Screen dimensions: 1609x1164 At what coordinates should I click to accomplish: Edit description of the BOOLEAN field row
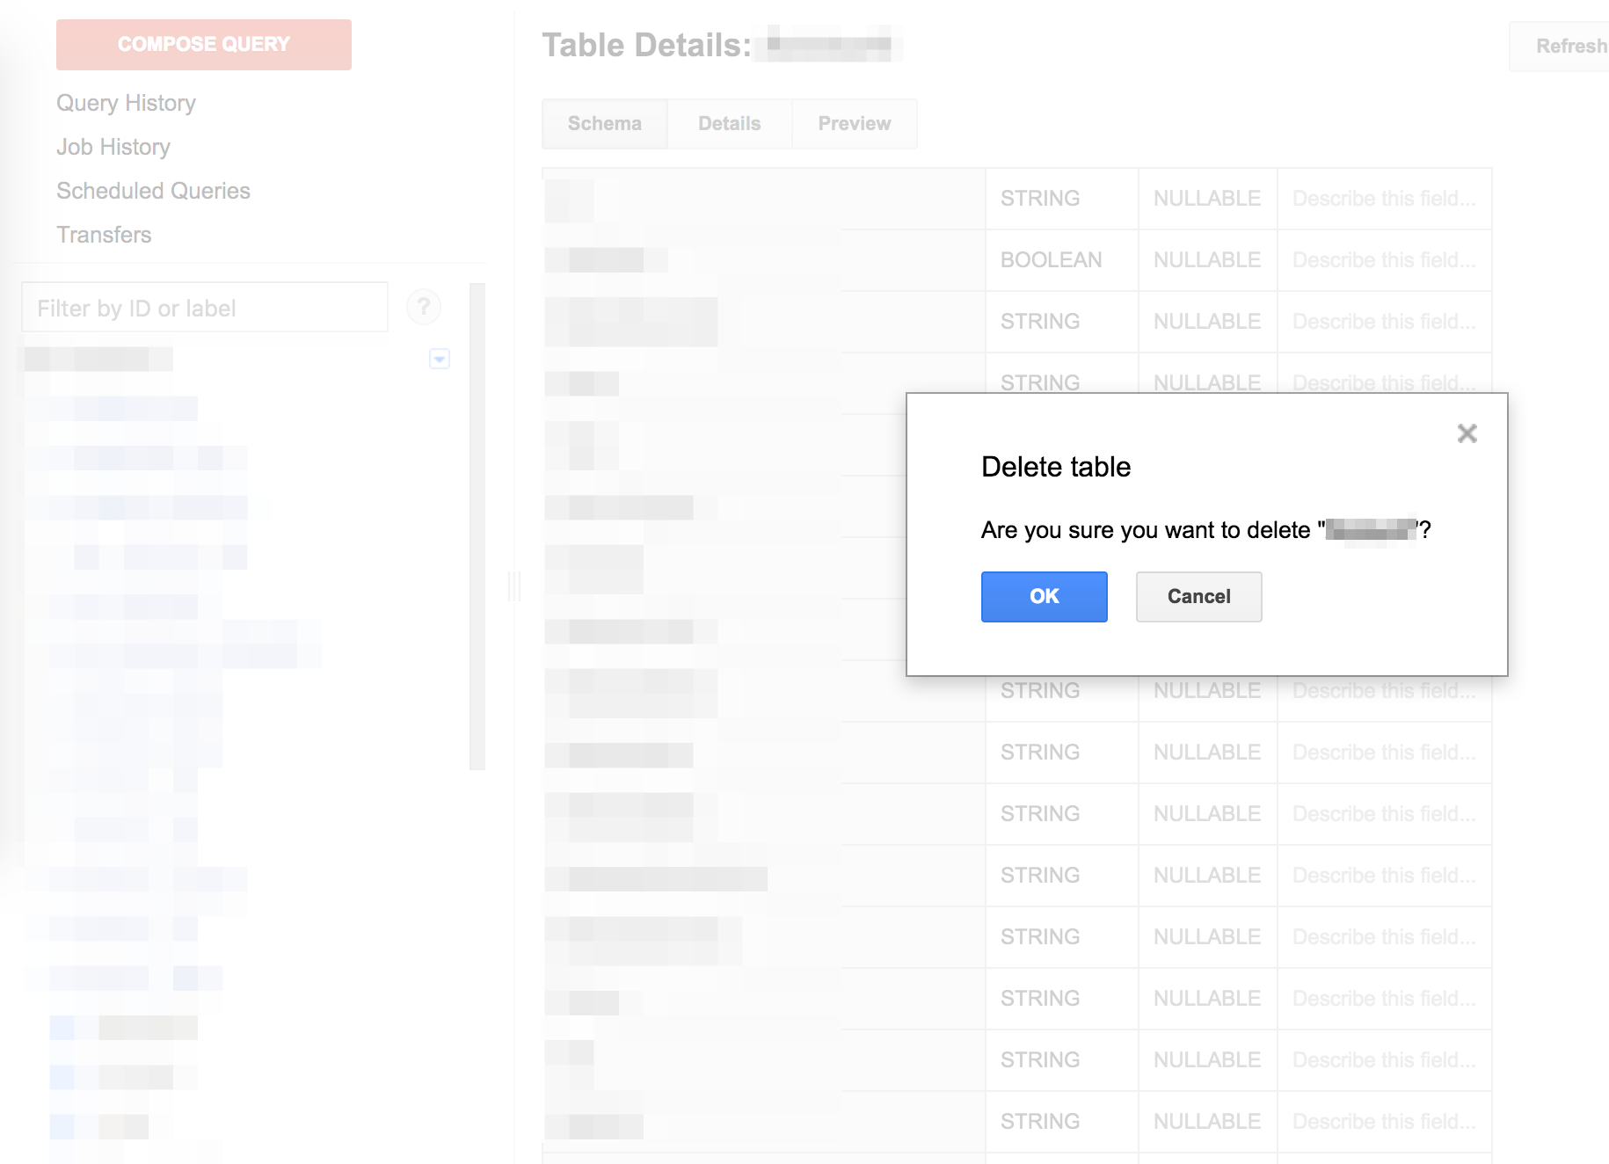tap(1383, 260)
